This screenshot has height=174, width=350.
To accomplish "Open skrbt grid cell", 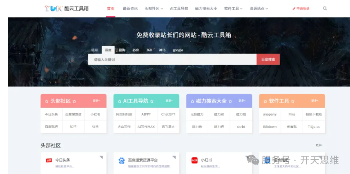I will coord(241,127).
